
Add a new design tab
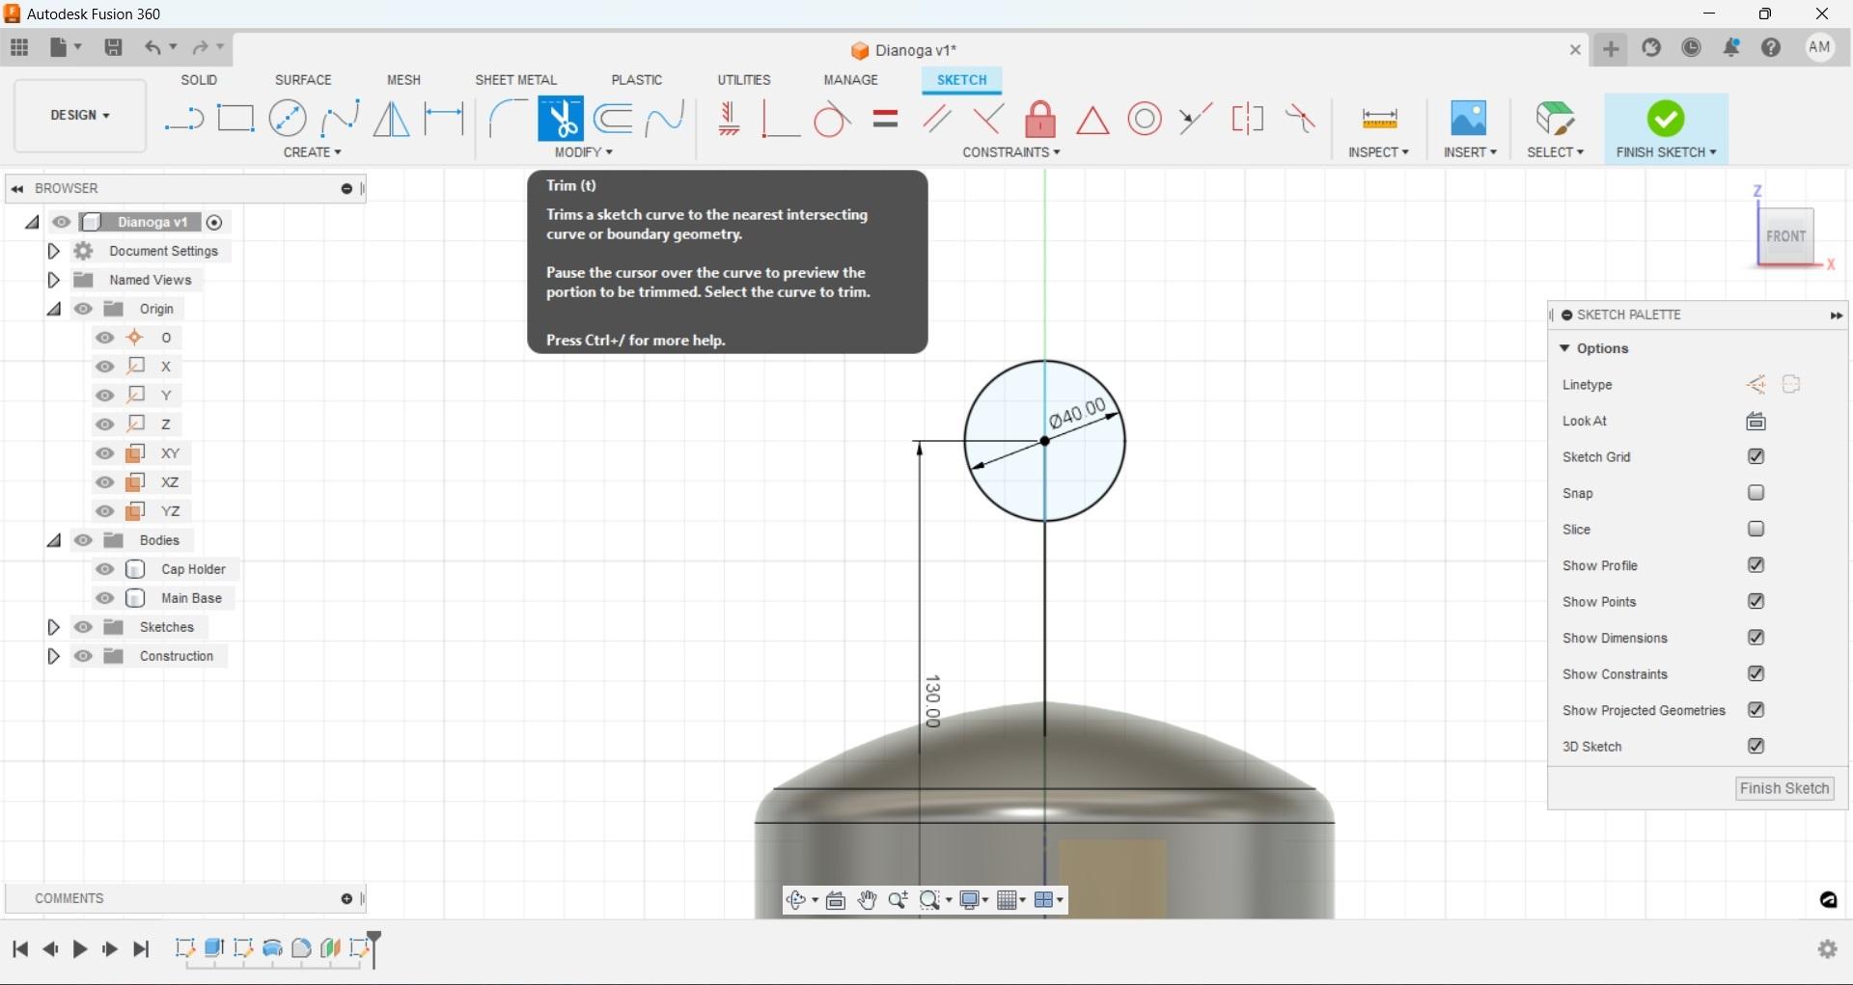point(1611,48)
